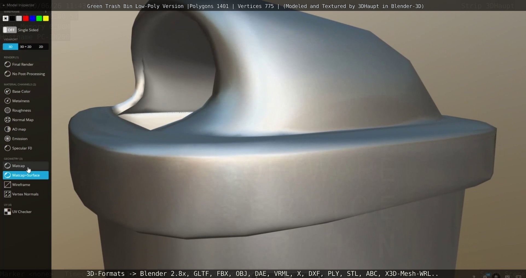Click the "3D-Formats -> Blender 2.8x" caption

click(x=138, y=274)
